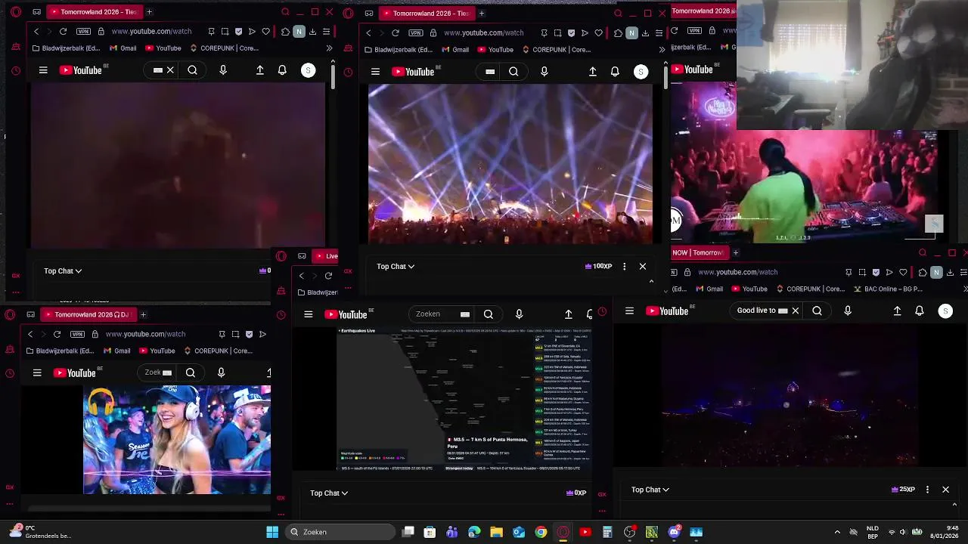Click YouTube search button in top-left window

pos(192,70)
